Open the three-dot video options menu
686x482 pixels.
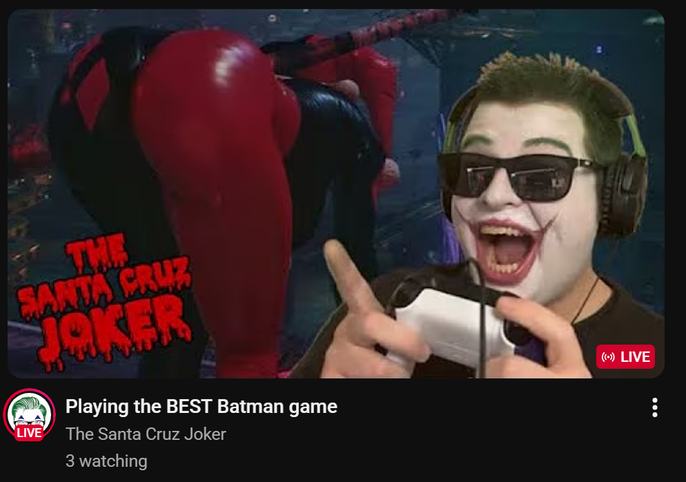coord(654,407)
